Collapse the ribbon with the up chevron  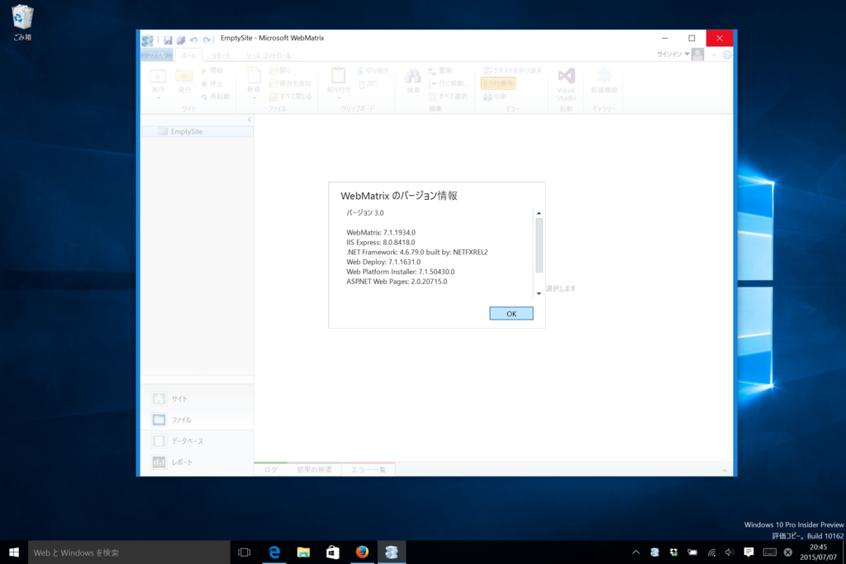(x=714, y=55)
